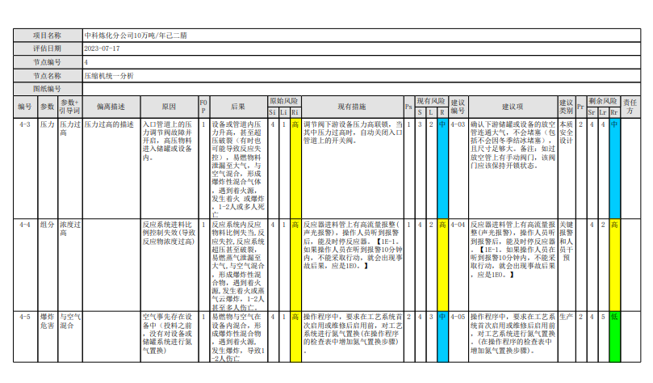
Task: Select row number cell 4-3
Action: coord(25,168)
